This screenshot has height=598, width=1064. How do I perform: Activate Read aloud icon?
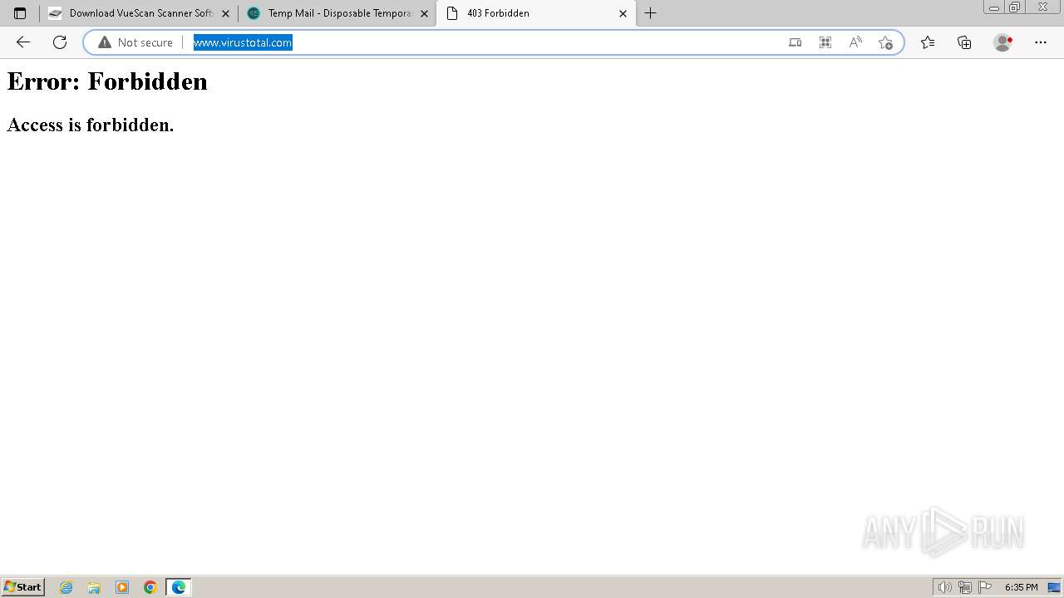pos(855,42)
